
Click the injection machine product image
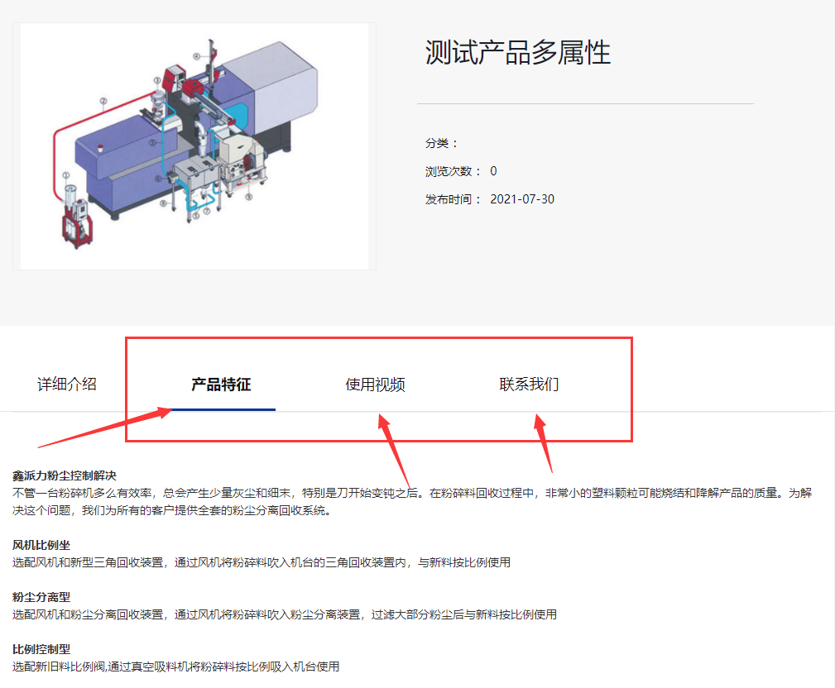pos(194,146)
